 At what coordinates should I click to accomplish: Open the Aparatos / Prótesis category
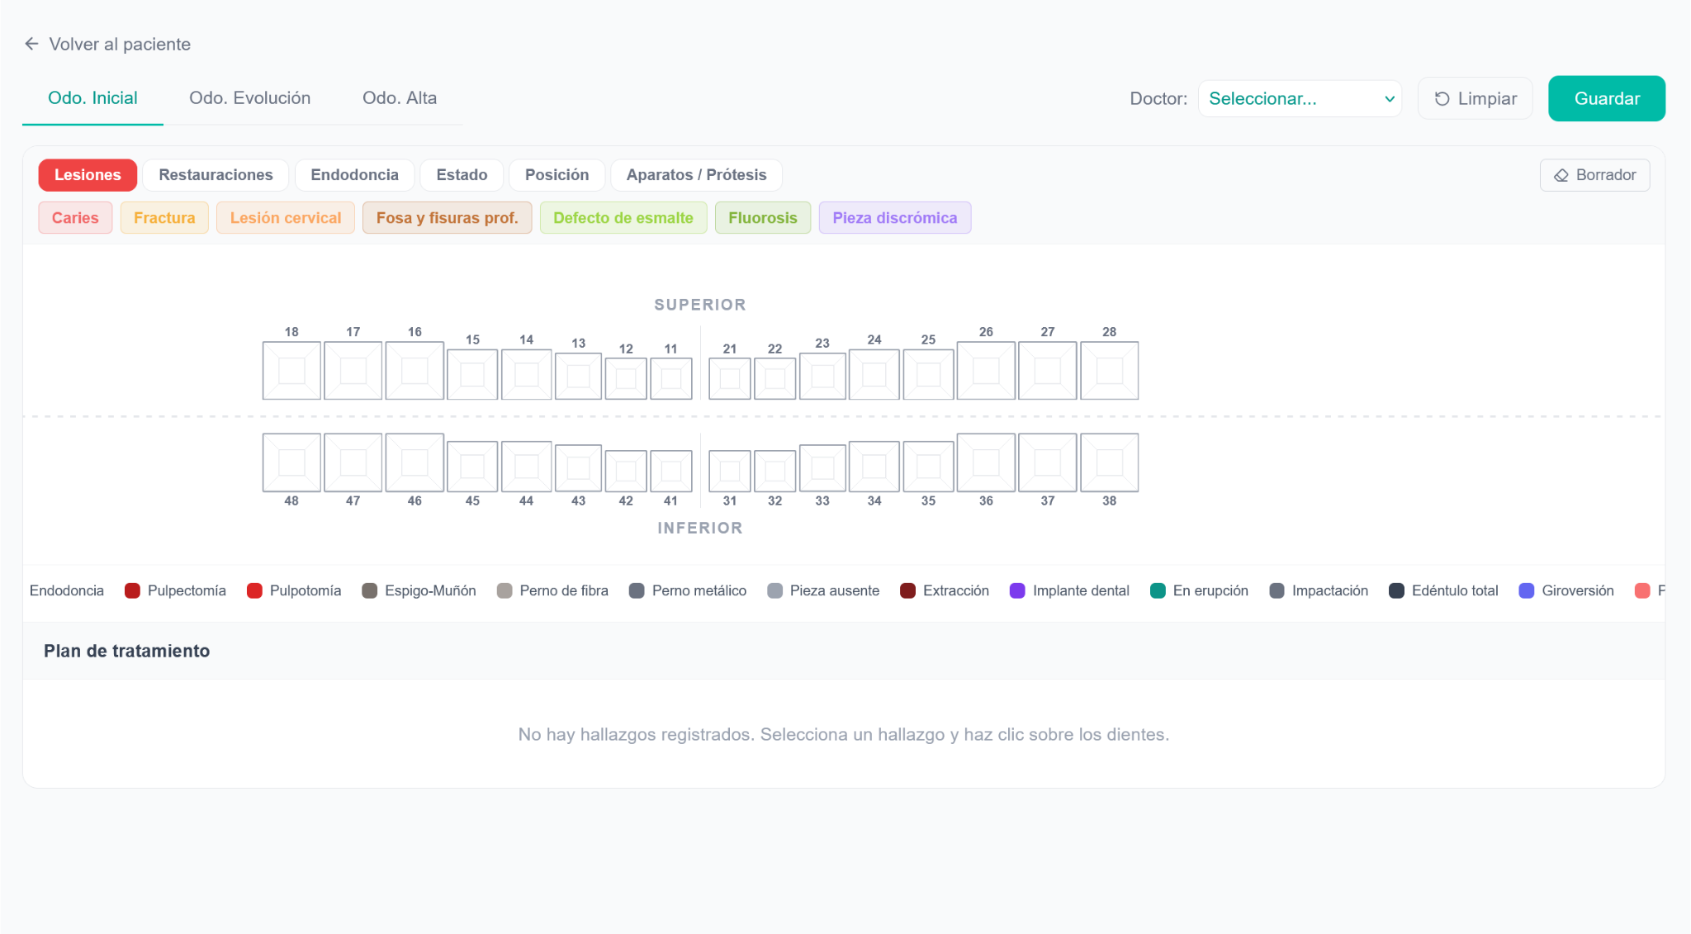coord(696,175)
